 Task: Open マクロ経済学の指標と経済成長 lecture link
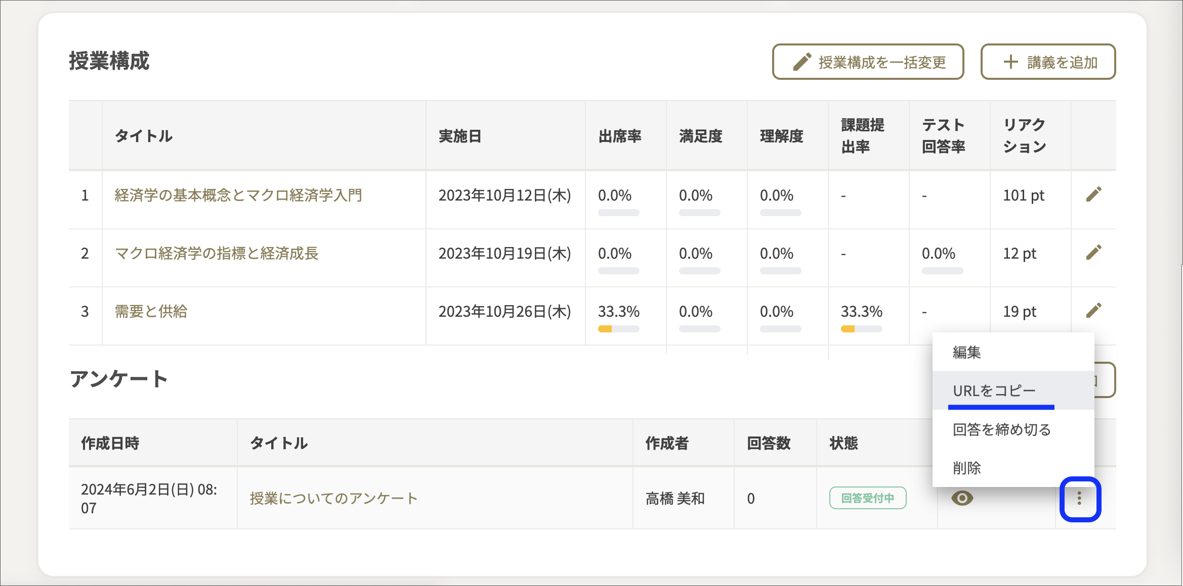coord(217,253)
